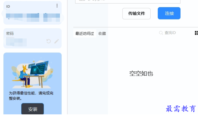This screenshot has height=117, width=198.
Task: Click the kangaroo at desk illustration
Action: (x=32, y=73)
